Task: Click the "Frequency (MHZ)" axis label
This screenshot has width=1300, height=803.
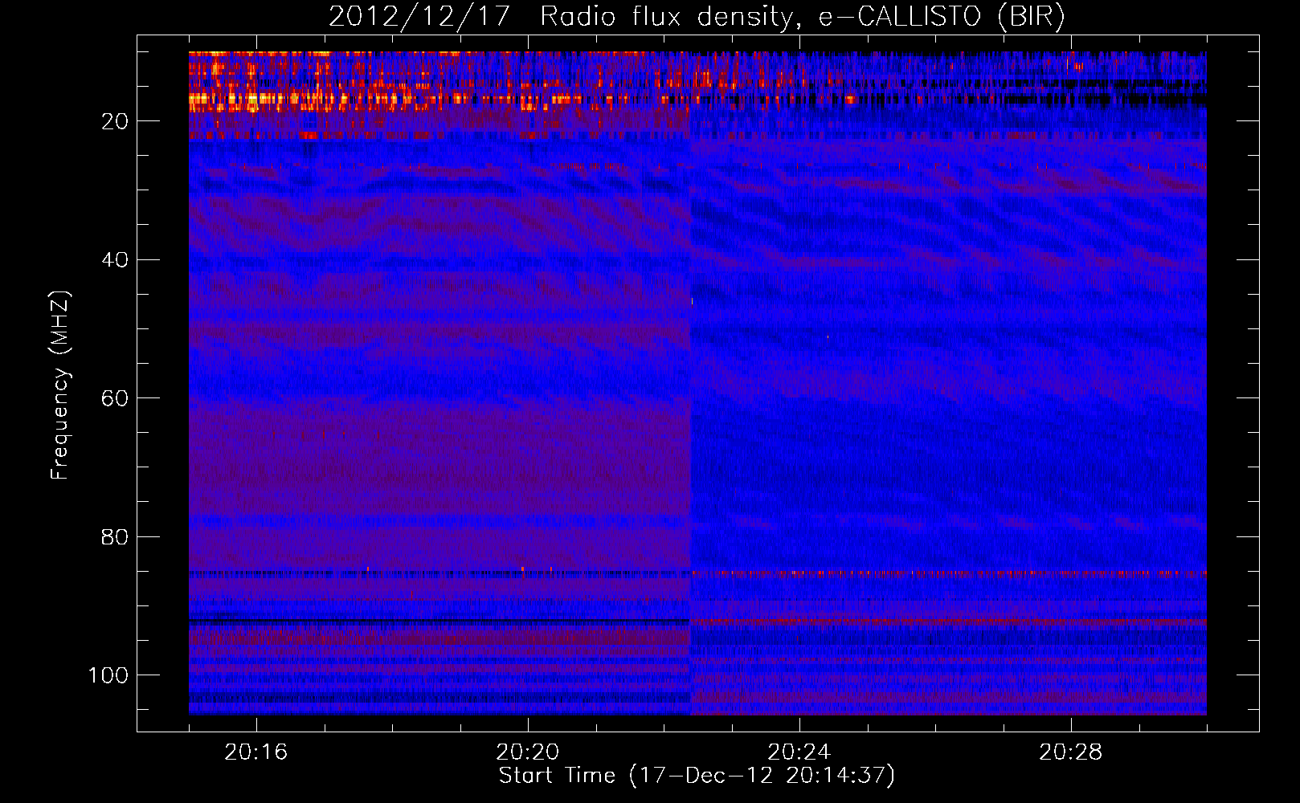Action: (x=60, y=385)
